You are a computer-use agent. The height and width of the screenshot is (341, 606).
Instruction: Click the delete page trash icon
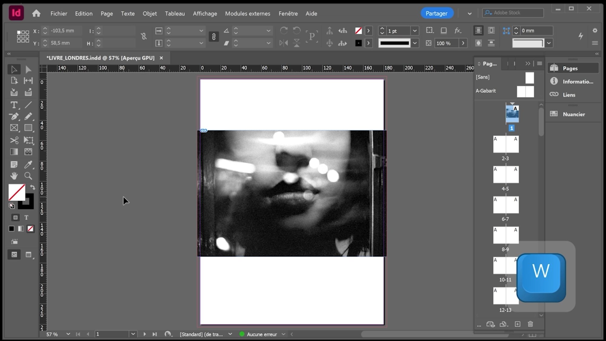pos(530,324)
